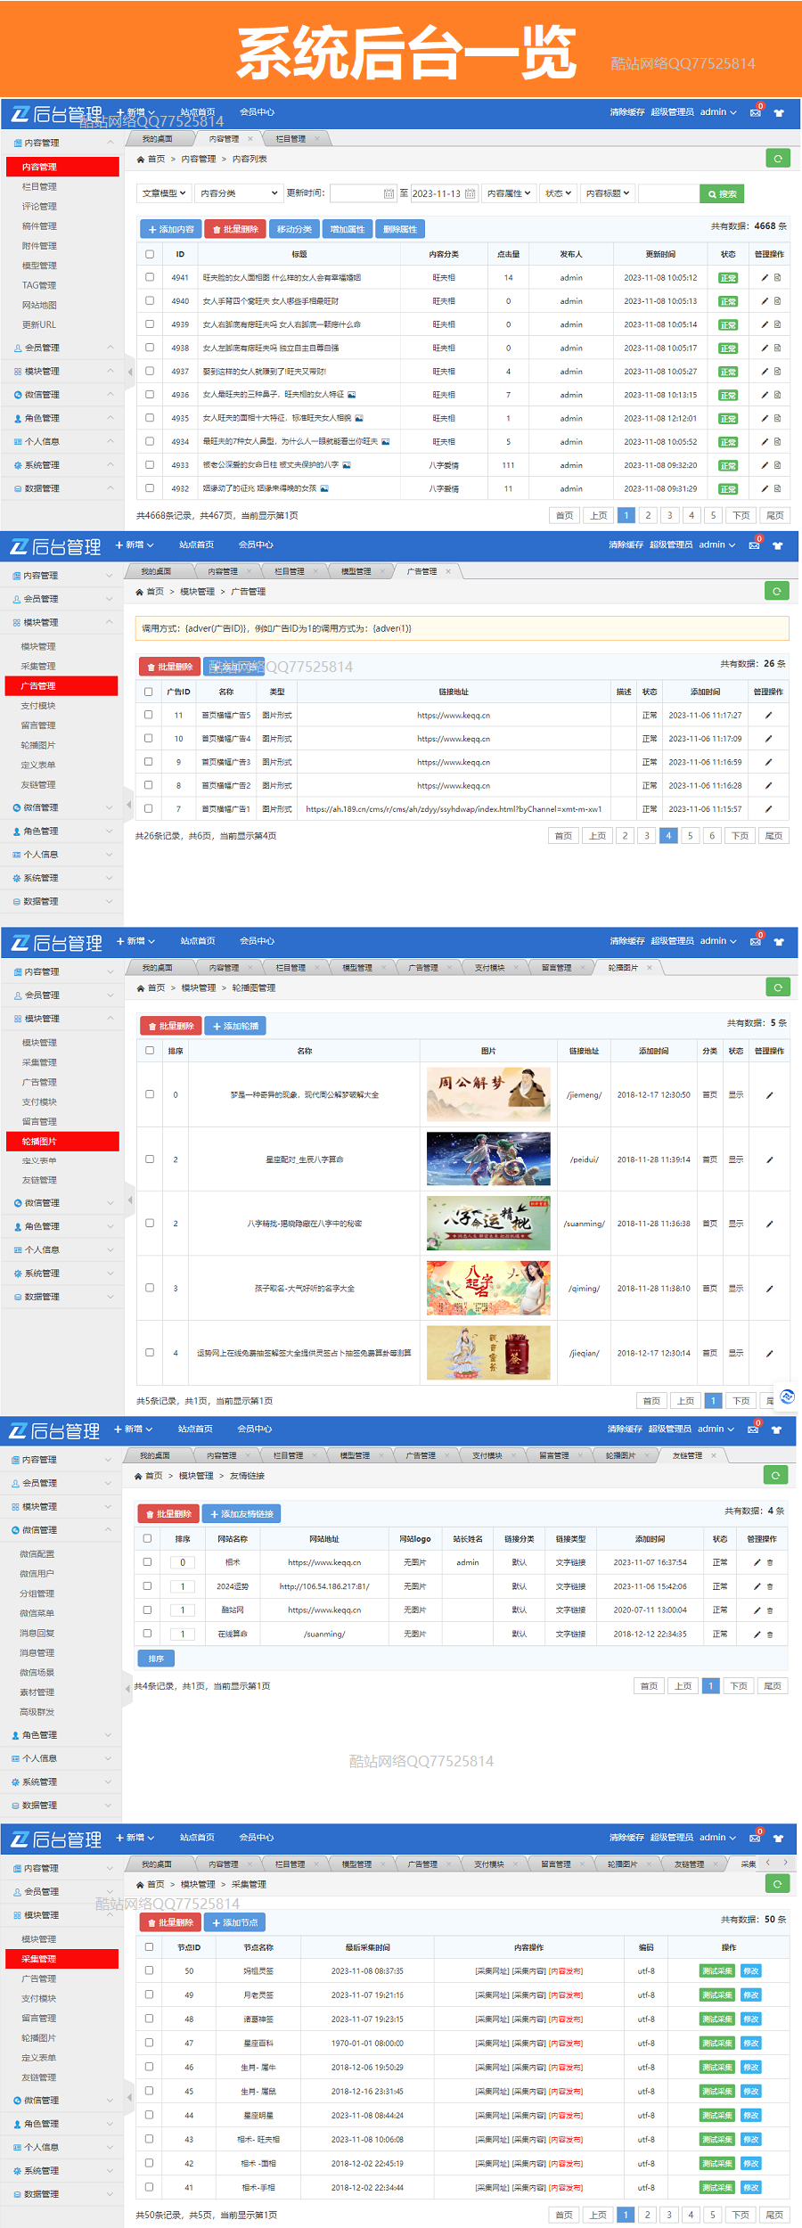
Task: Click the image icon after article 4936's title
Action: 351,395
